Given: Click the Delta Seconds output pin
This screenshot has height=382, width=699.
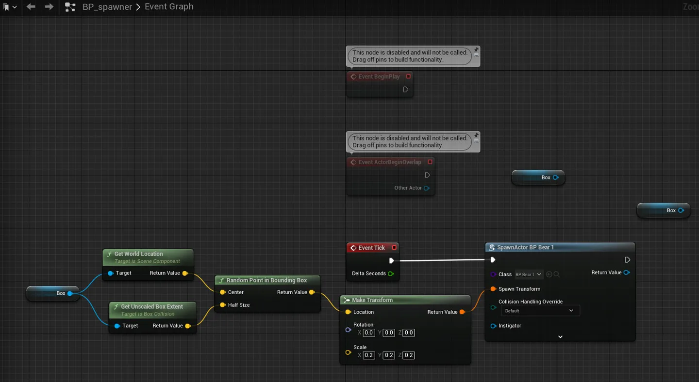Looking at the screenshot, I should coord(391,273).
